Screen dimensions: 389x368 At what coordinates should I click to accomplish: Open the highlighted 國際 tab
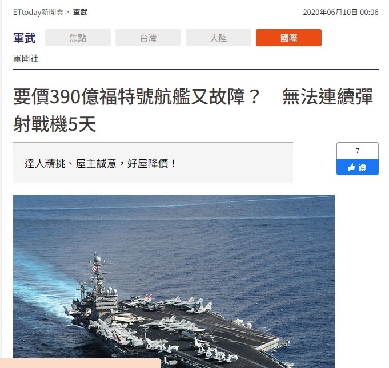(288, 38)
